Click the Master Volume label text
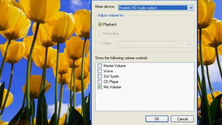The height and width of the screenshot is (125, 222). tap(114, 66)
